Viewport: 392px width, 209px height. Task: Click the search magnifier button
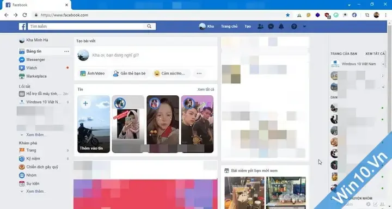tap(149, 26)
